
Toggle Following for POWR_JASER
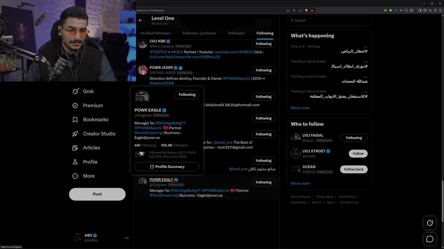tap(264, 70)
